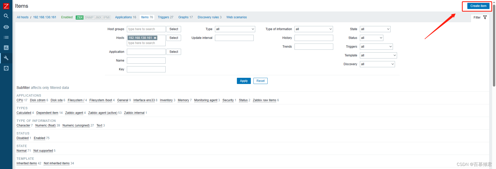Open the Discovery dropdown
Viewport: 496px width, 169px height.
coord(377,64)
